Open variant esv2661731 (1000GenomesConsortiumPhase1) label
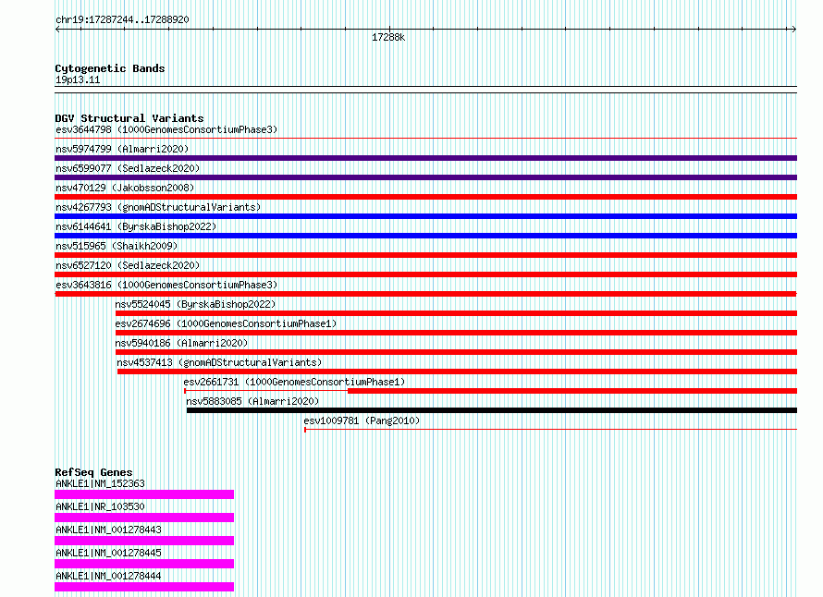 tap(294, 382)
